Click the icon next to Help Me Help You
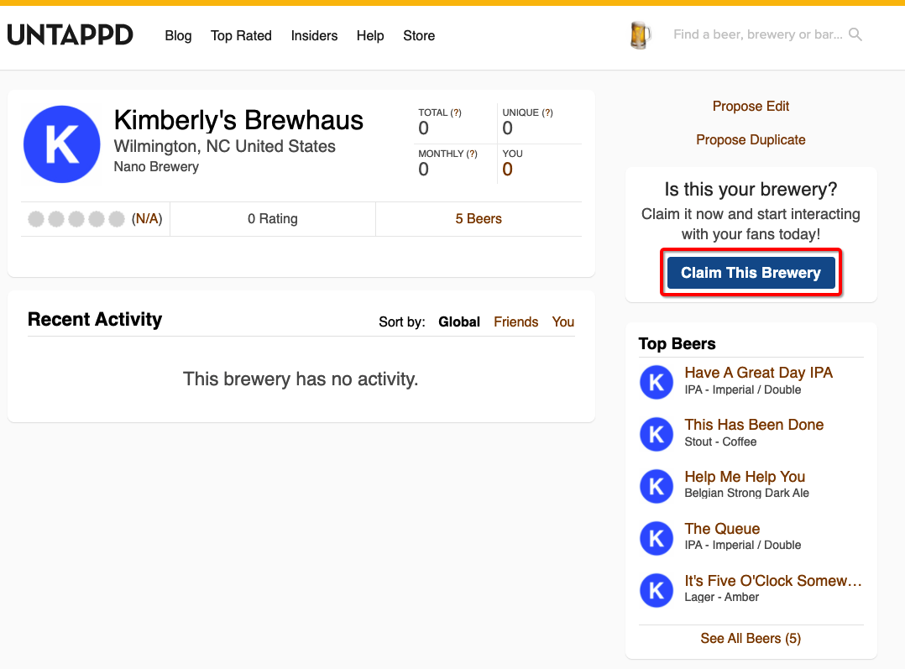The width and height of the screenshot is (905, 669). click(x=657, y=486)
